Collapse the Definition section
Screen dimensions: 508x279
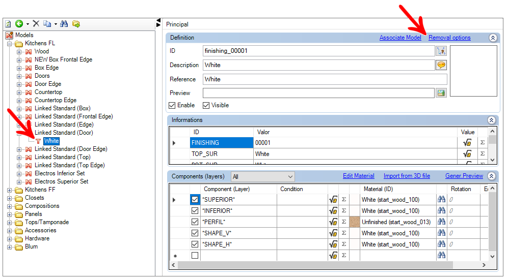493,38
